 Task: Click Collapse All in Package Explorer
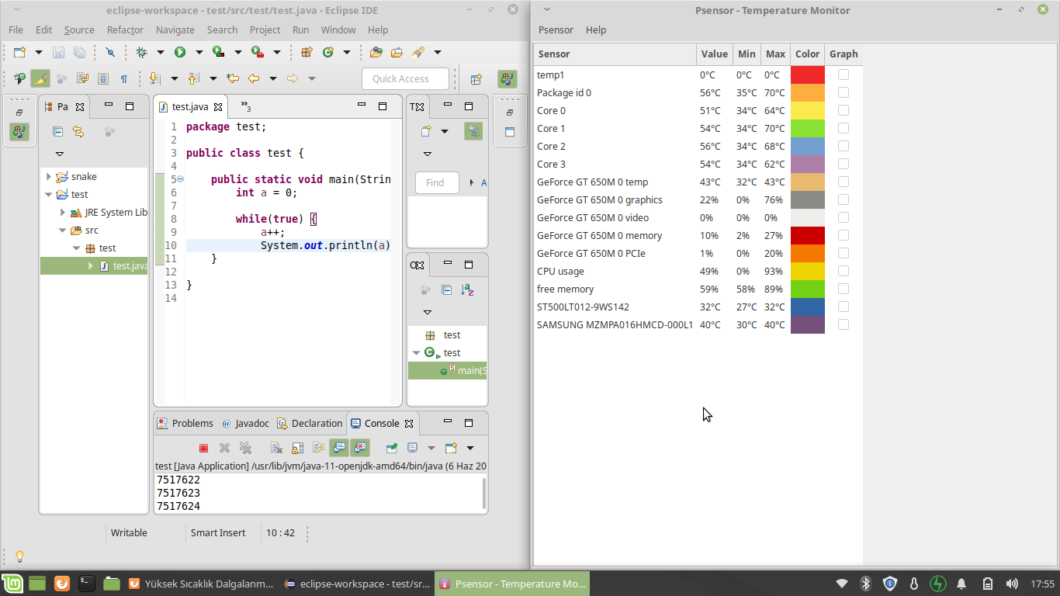57,132
